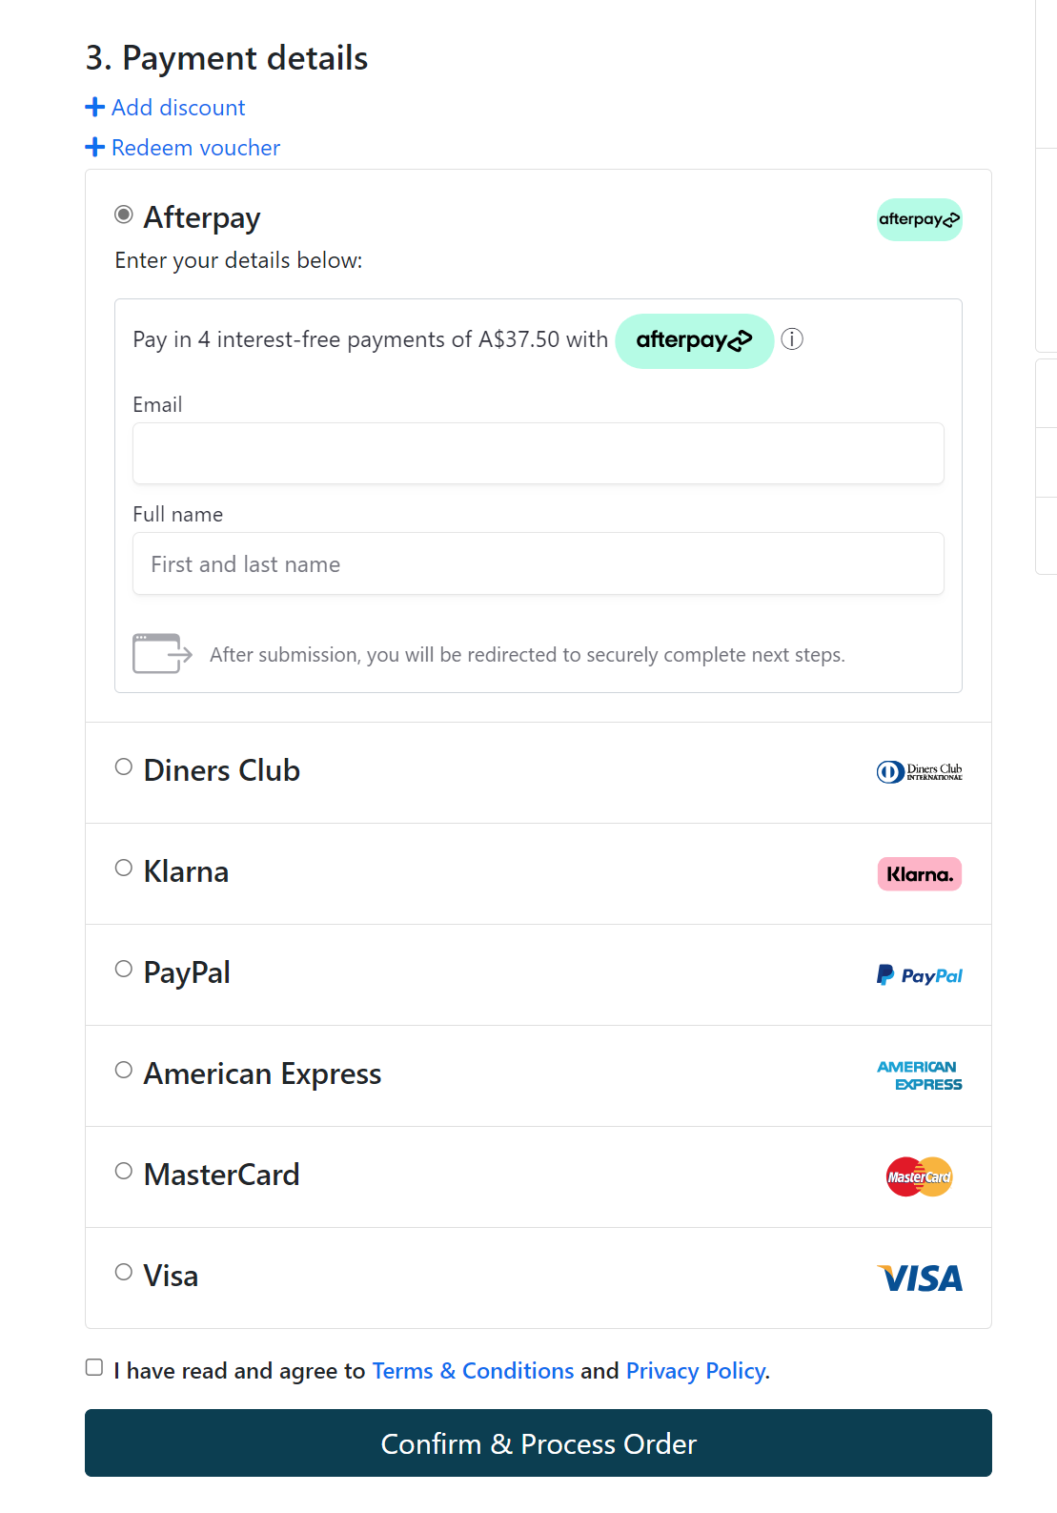Open the Privacy Policy link
The height and width of the screenshot is (1513, 1057).
click(x=696, y=1371)
